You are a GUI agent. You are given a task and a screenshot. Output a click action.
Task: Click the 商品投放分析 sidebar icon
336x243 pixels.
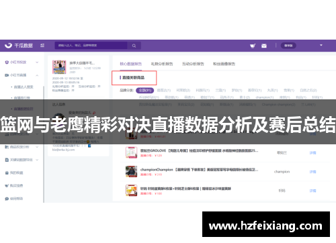7,147
